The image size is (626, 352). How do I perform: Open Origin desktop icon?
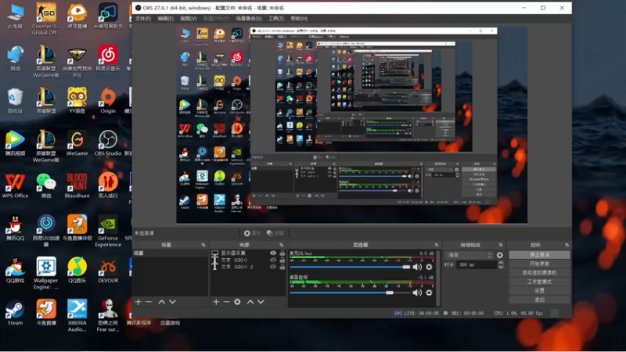point(108,101)
